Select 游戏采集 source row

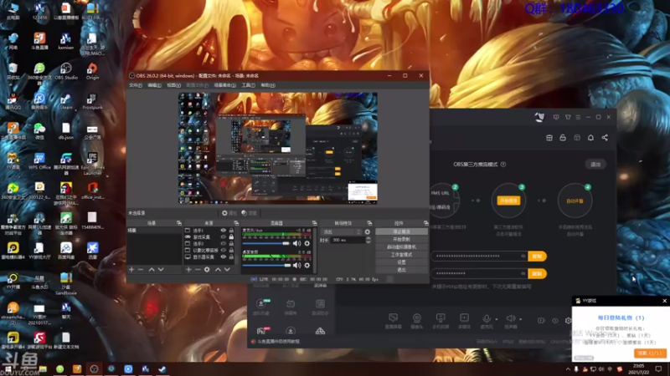tap(210, 237)
